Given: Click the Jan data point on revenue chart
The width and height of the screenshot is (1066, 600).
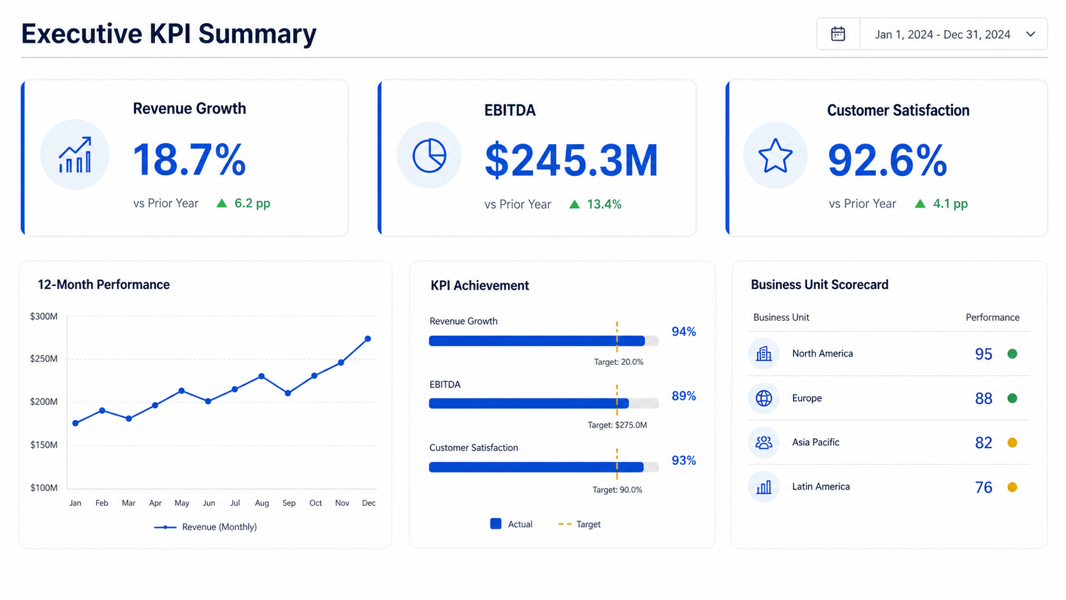Looking at the screenshot, I should coord(76,423).
